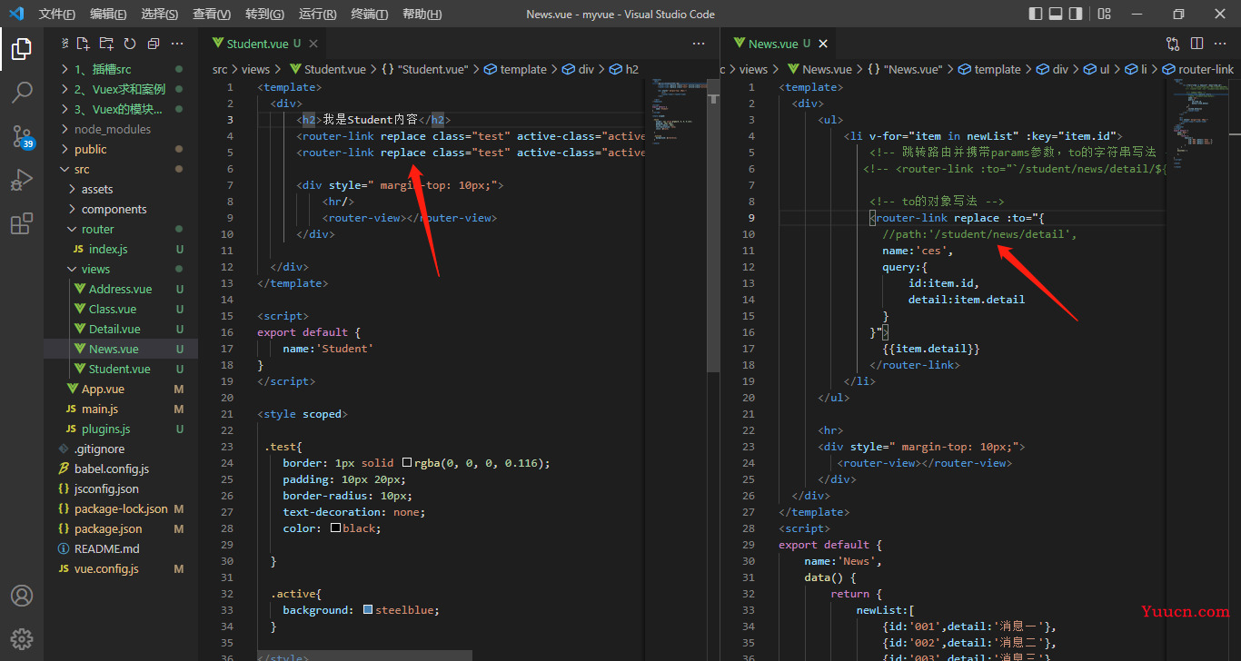
Task: Open the Run and Debug view
Action: point(22,180)
